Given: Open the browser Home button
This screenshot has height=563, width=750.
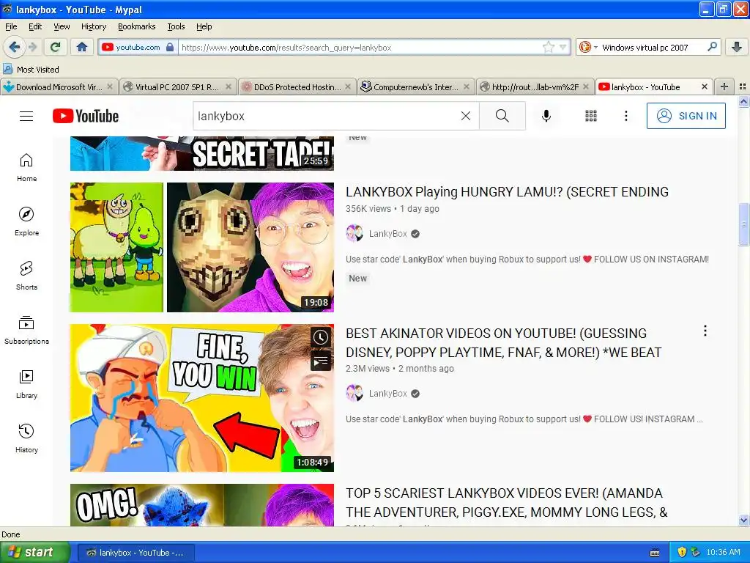Looking at the screenshot, I should (82, 47).
